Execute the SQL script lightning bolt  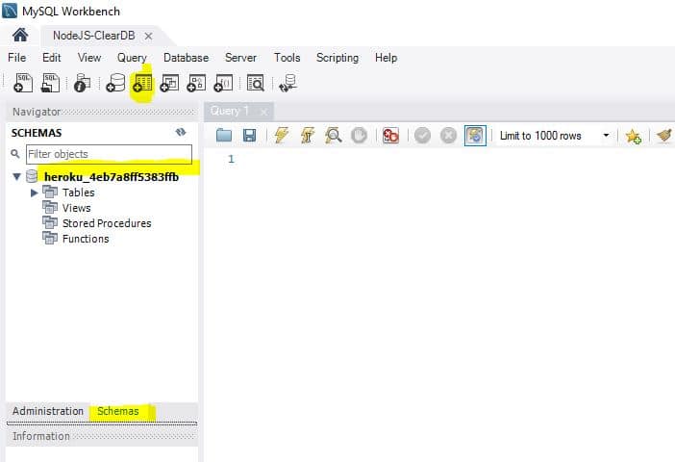[281, 136]
